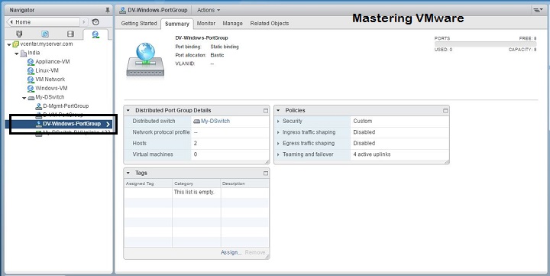
Task: Pin the Navigator panel
Action: pyautogui.click(x=107, y=10)
